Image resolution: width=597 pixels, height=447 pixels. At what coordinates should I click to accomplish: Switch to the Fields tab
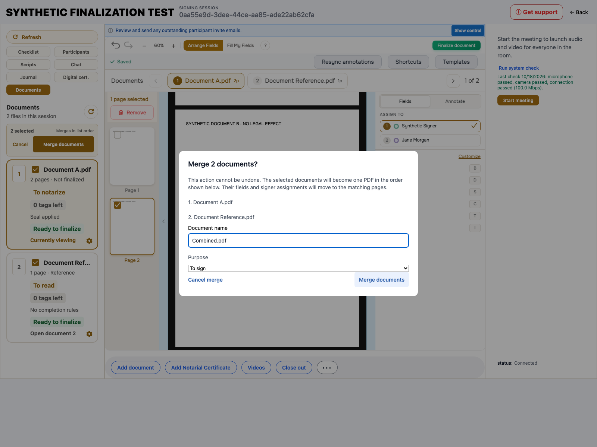405,101
